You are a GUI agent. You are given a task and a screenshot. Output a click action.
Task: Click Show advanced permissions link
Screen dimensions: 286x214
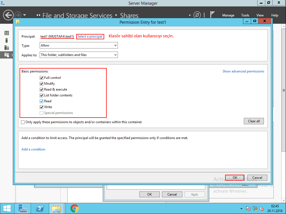pyautogui.click(x=243, y=71)
